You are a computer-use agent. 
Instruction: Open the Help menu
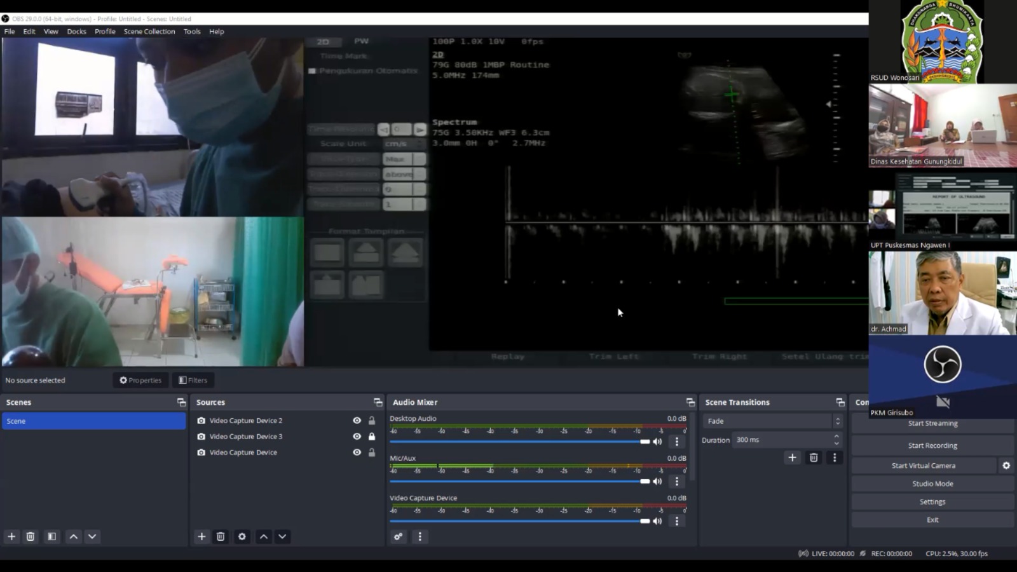(217, 31)
